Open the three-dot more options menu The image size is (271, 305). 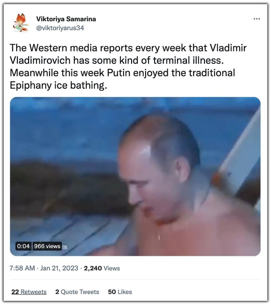(257, 19)
